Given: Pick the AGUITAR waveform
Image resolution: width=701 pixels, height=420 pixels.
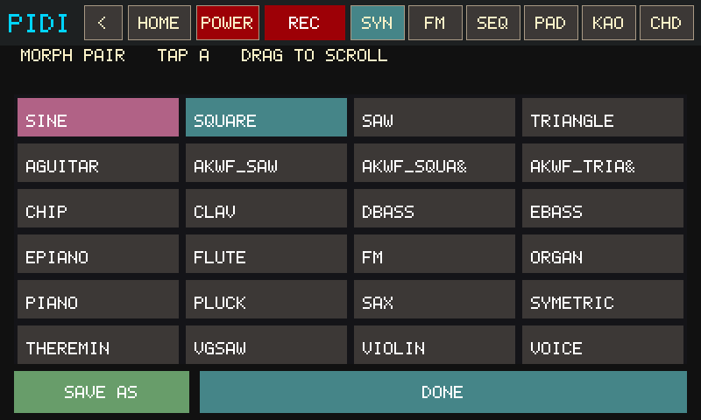Looking at the screenshot, I should [x=98, y=163].
